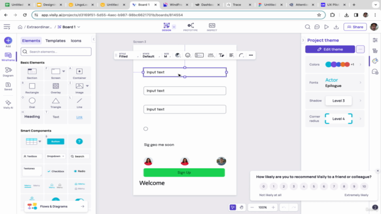The image size is (381, 214).
Task: Expand the table component dropdown arrow
Action: (40, 141)
